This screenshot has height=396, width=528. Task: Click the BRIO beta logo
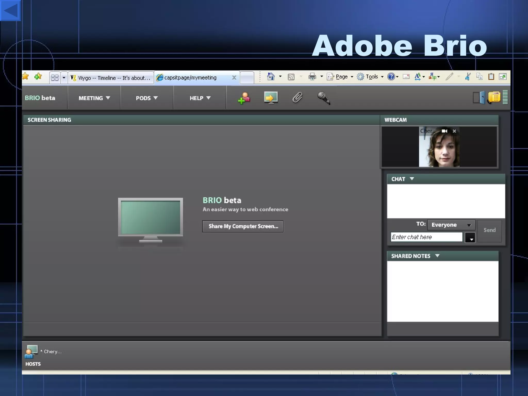point(40,98)
